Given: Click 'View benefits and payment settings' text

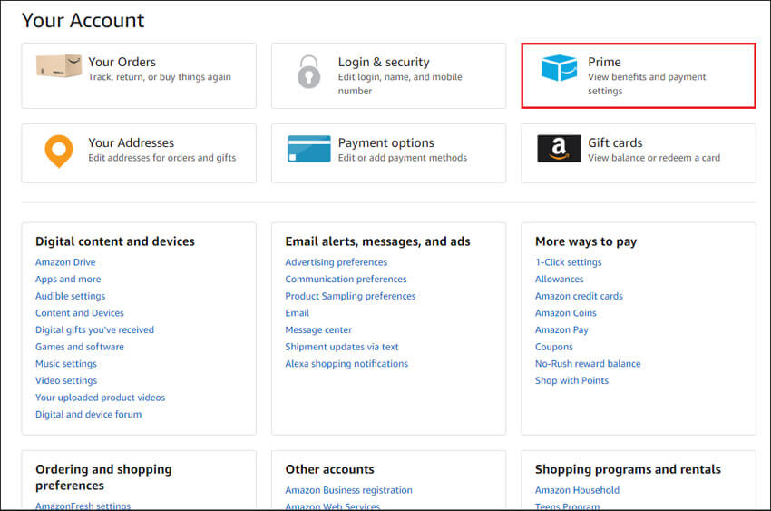Looking at the screenshot, I should tap(647, 84).
